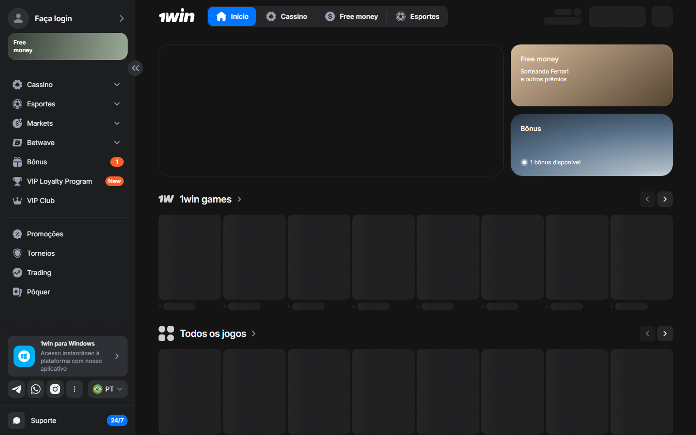
Task: Open the Free money Ferrari promo card
Action: point(592,75)
